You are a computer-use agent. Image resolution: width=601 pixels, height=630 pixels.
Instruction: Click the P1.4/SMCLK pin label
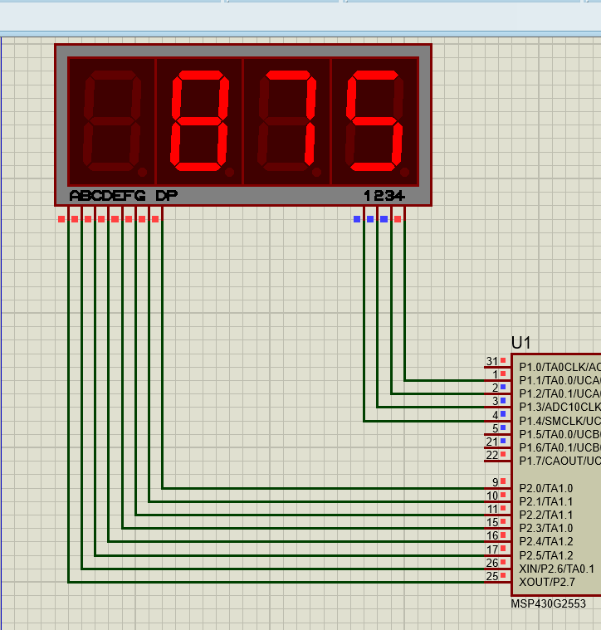pos(559,421)
